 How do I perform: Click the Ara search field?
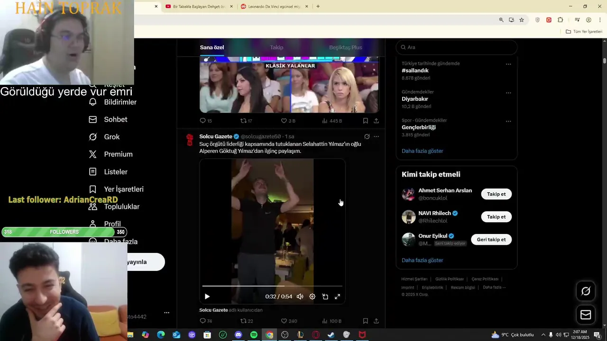[x=456, y=47]
